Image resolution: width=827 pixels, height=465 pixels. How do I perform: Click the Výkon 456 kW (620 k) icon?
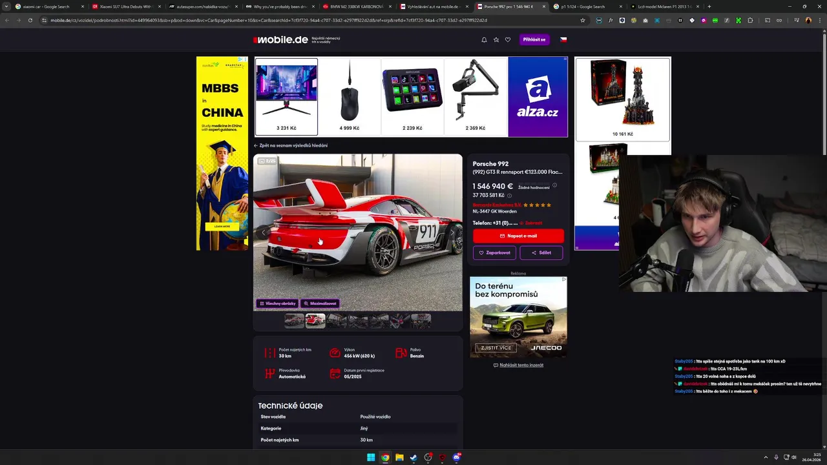pos(335,353)
